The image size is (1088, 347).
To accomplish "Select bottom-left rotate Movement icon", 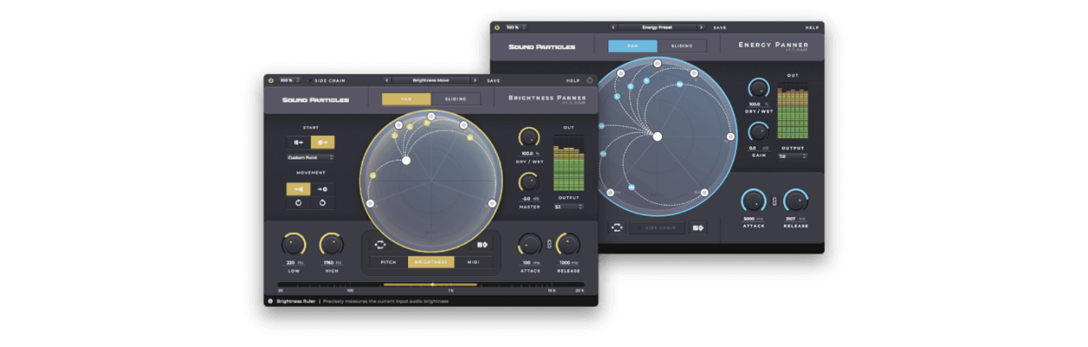I will (298, 203).
